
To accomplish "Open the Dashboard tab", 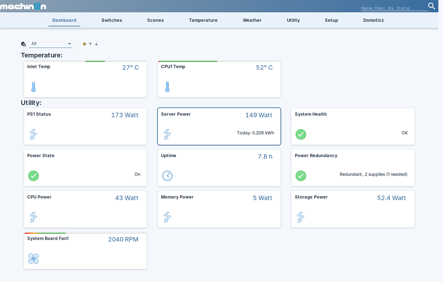I will point(64,20).
